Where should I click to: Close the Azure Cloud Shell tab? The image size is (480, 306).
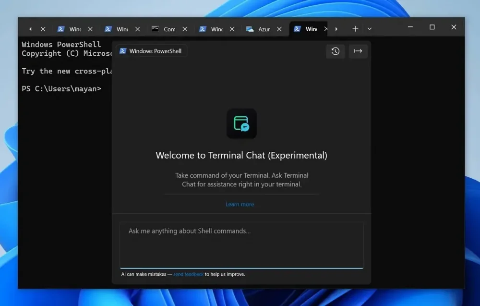click(x=279, y=29)
